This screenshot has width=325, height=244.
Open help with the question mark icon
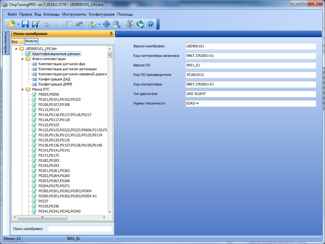(x=150, y=24)
